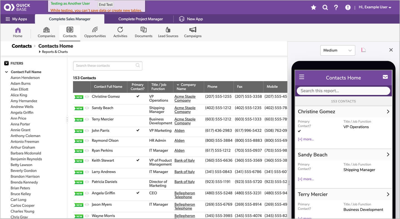Click the New App cube icon
Image resolution: width=400 pixels, height=219 pixels.
(x=182, y=19)
